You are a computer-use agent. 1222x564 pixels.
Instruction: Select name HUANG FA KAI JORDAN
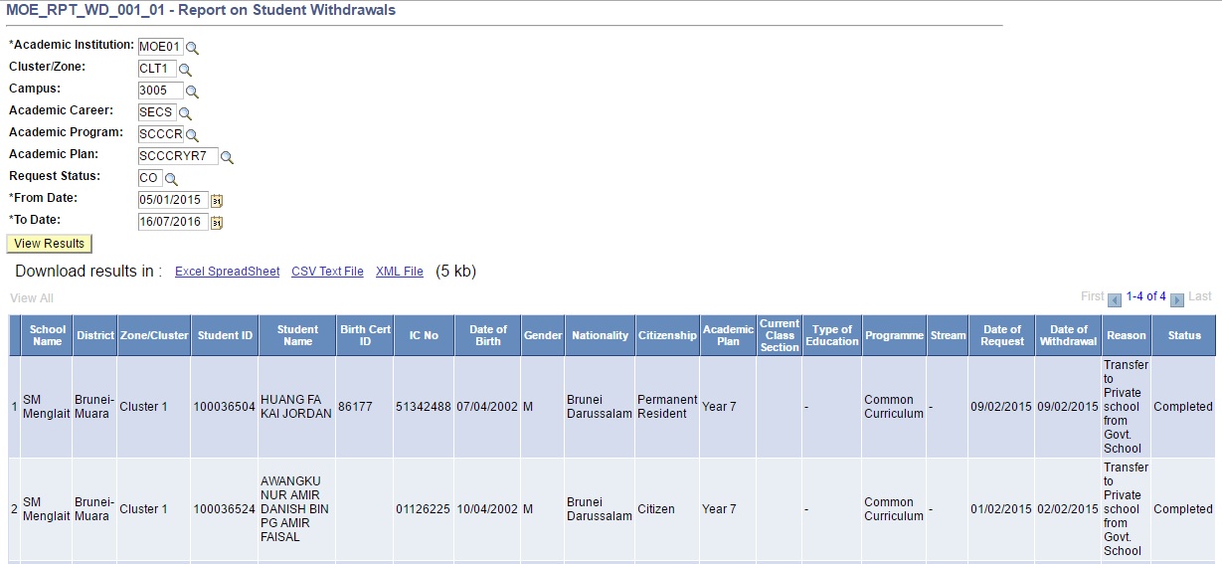pos(296,407)
